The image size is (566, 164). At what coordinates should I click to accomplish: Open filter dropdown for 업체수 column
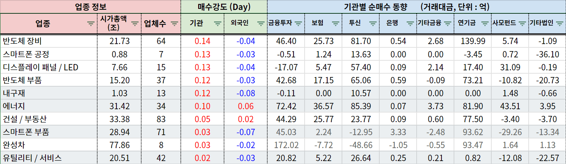(173, 23)
